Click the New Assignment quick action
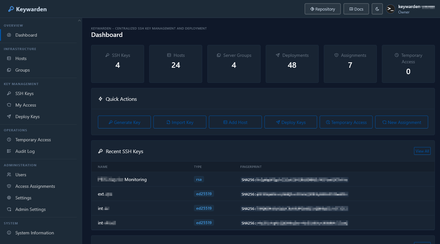 401,122
